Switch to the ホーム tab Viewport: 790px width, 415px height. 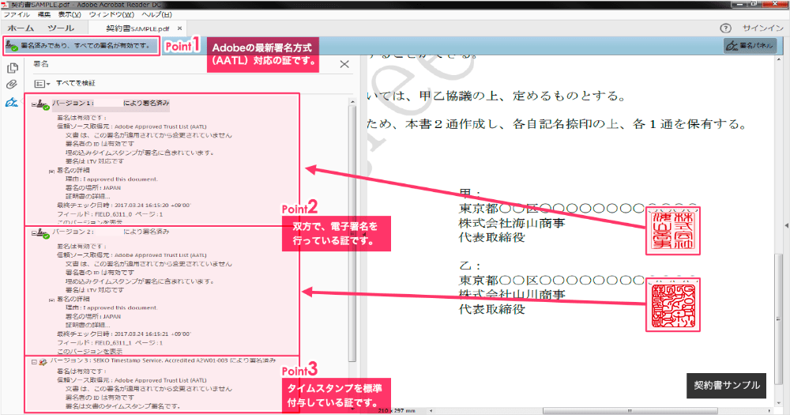[x=21, y=28]
